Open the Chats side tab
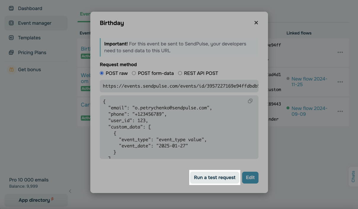The height and width of the screenshot is (209, 358). tap(353, 176)
